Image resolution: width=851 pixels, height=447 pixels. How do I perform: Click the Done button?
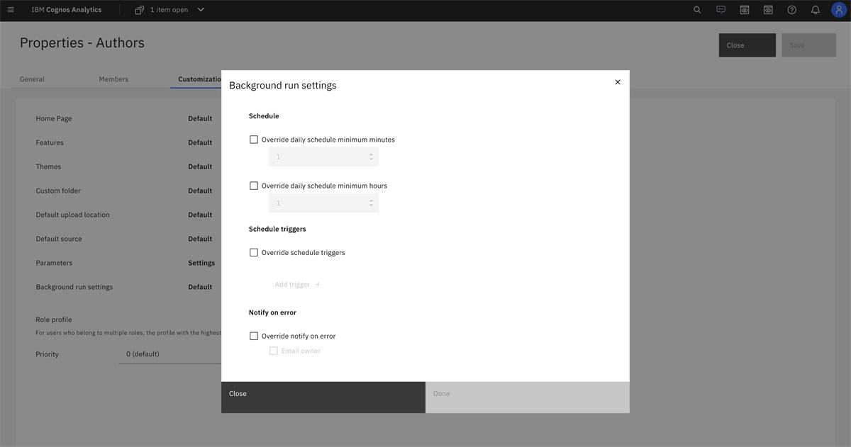point(528,397)
